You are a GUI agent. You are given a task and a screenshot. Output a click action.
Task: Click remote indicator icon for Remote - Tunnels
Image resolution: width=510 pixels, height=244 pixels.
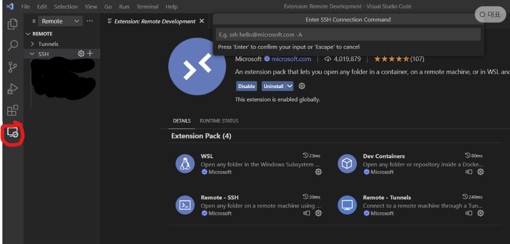pos(469,213)
